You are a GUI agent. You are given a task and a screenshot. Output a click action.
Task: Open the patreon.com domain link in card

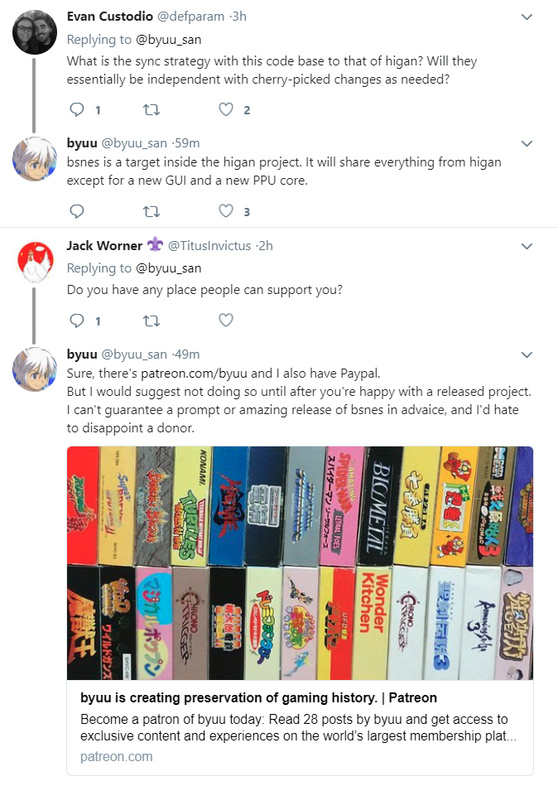[x=116, y=756]
